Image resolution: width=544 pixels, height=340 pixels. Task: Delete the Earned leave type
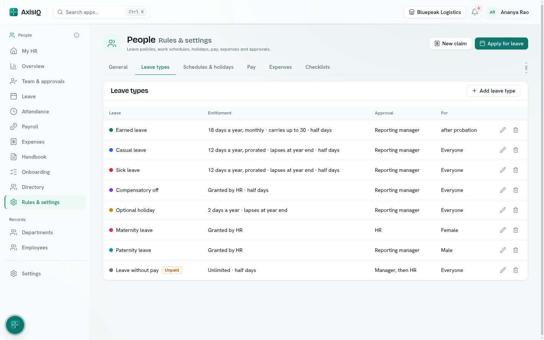pos(516,130)
